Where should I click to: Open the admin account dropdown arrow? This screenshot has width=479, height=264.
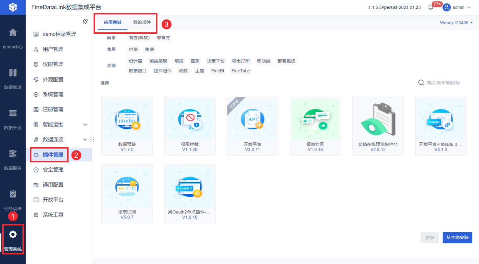click(x=469, y=7)
